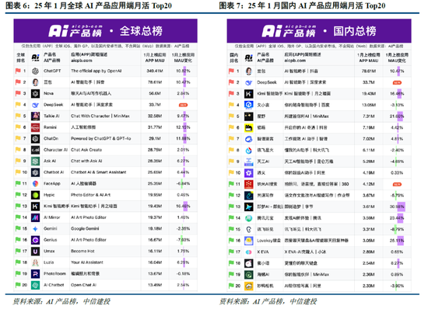Click PhotoRoom's MAU value '13.67M'
Viewport: 428px width, 309px height.
[x=155, y=273]
